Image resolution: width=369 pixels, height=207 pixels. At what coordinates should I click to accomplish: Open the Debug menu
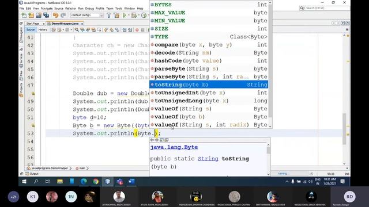coord(89,9)
